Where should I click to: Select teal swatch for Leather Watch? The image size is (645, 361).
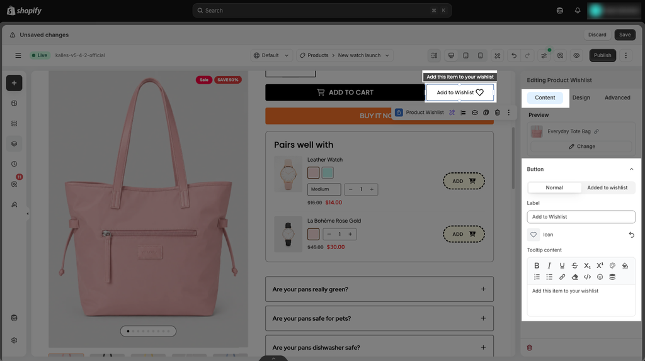[x=328, y=173]
